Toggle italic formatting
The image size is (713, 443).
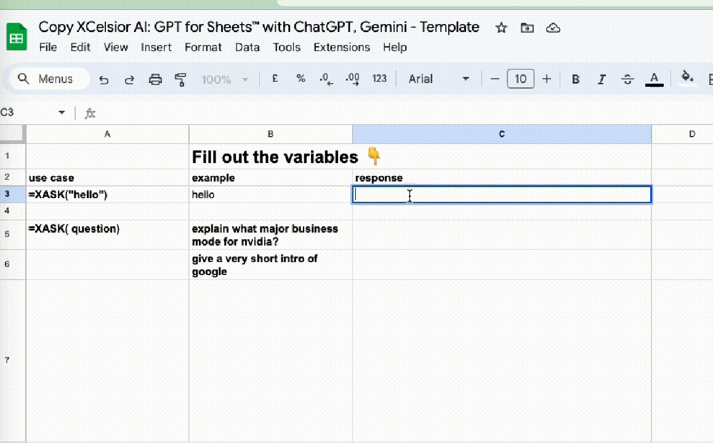pos(602,79)
